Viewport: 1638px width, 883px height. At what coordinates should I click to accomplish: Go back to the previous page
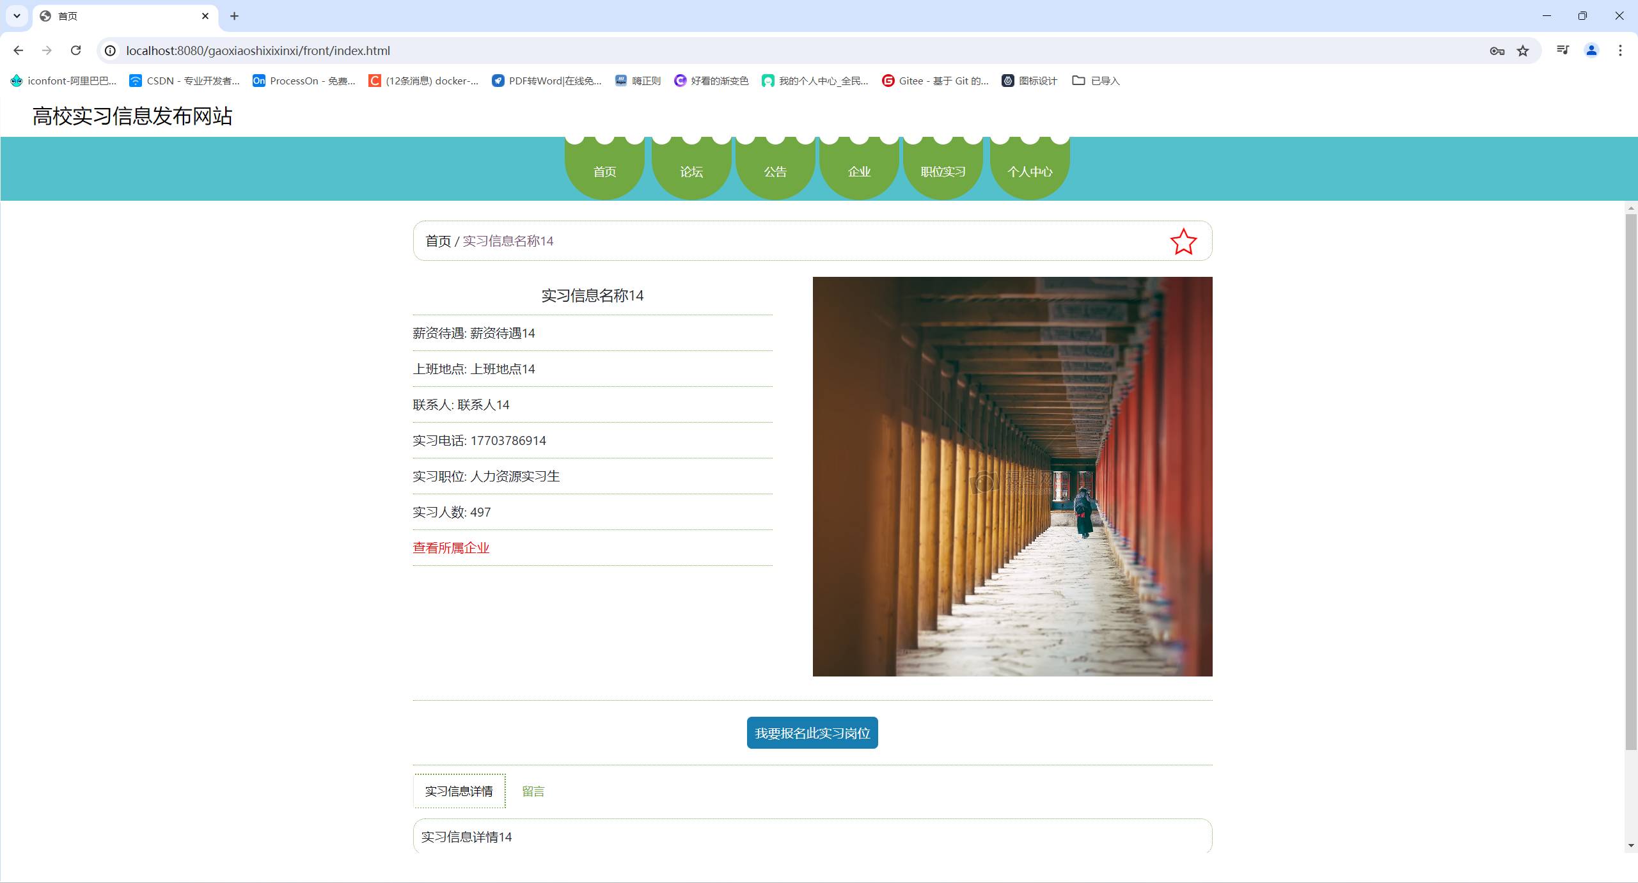click(x=18, y=51)
